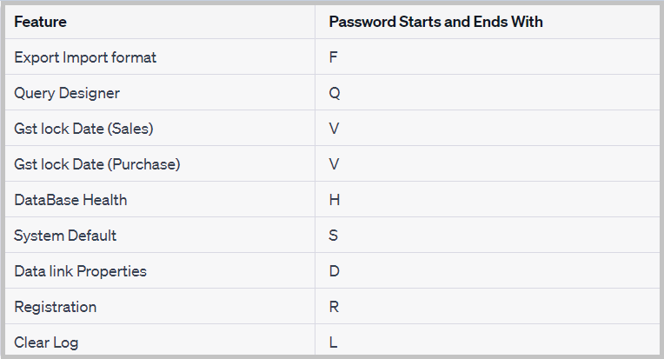Image resolution: width=664 pixels, height=359 pixels.
Task: Select the letter S password cell
Action: tap(333, 236)
